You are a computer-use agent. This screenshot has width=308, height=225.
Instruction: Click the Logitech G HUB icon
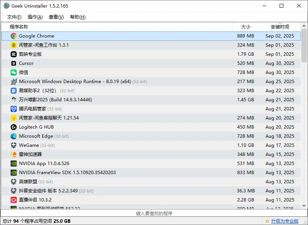14,127
